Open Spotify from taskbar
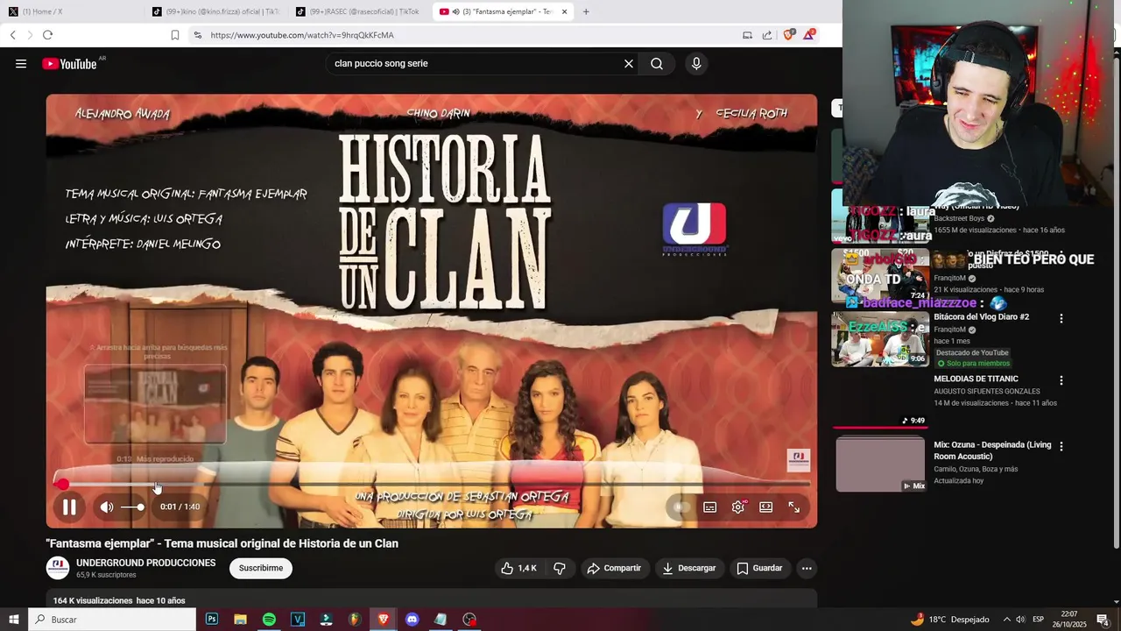 pyautogui.click(x=269, y=620)
